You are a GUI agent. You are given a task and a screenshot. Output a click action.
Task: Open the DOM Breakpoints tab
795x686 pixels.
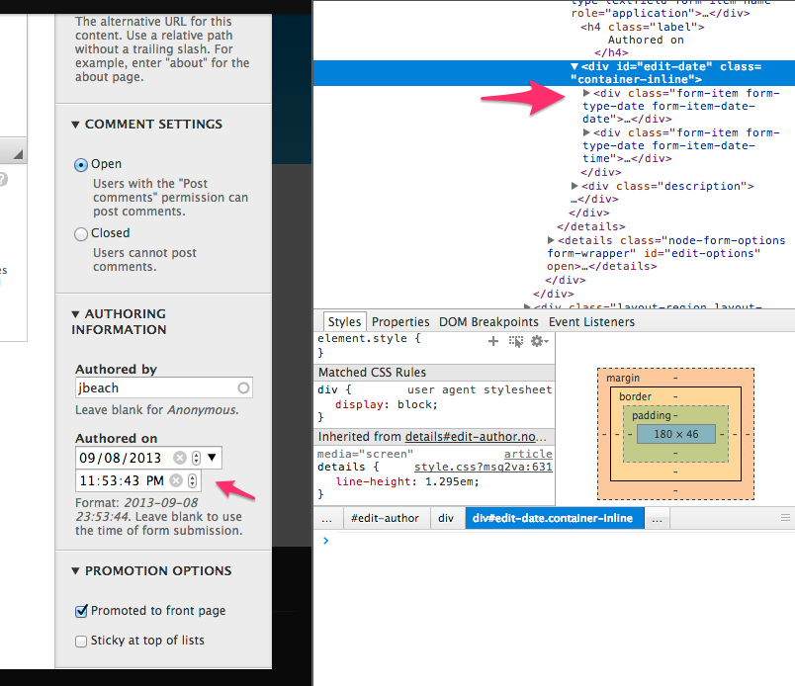click(488, 322)
